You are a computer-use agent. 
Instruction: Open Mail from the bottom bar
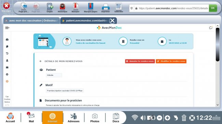pos(31,118)
